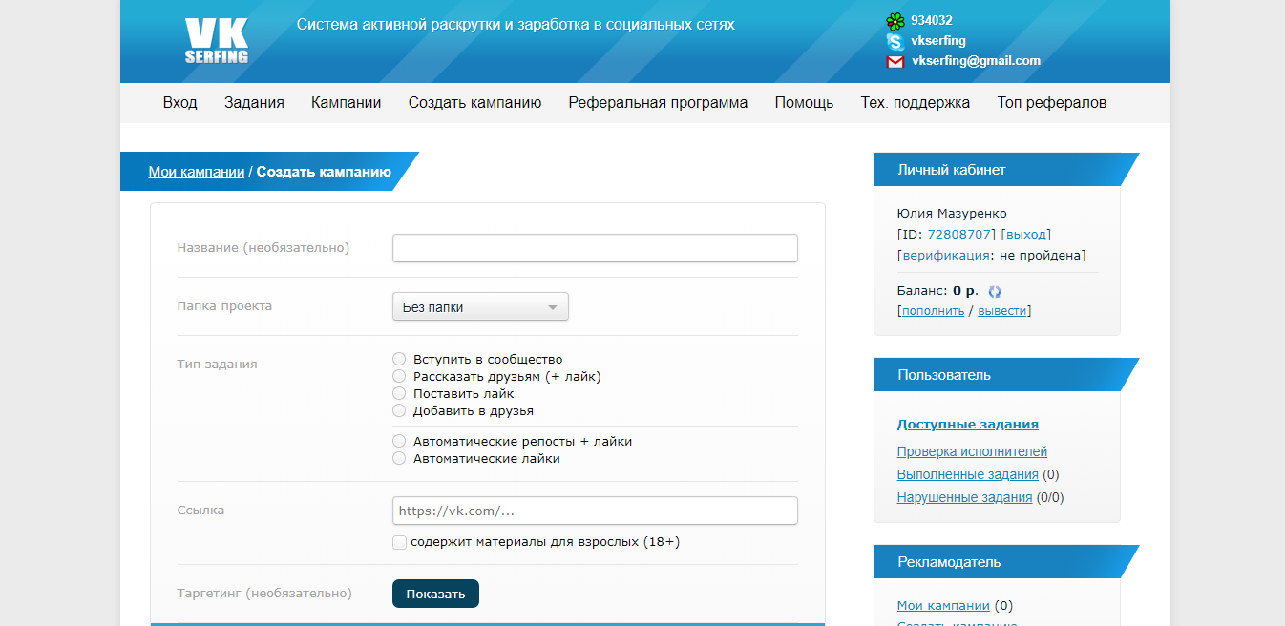The width and height of the screenshot is (1285, 626).
Task: Click the dropdown arrow next to 'Без папки'
Action: point(554,305)
